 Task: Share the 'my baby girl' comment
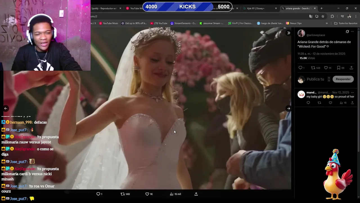coord(352,103)
